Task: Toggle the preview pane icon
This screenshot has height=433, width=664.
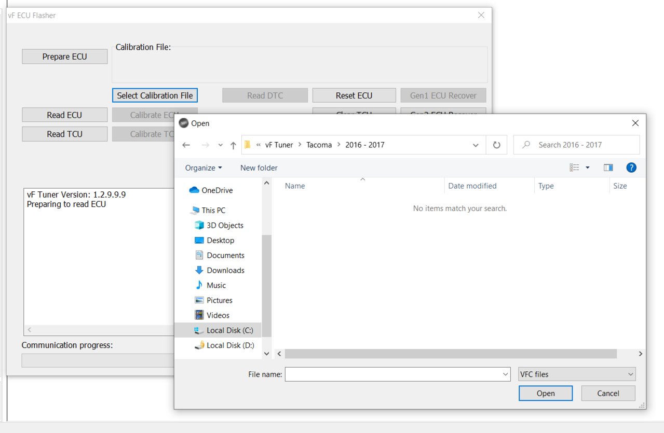Action: [608, 167]
